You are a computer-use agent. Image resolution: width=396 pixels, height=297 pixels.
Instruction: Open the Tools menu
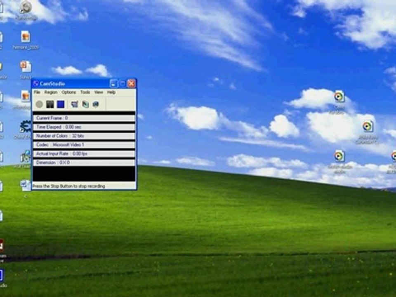pyautogui.click(x=85, y=92)
